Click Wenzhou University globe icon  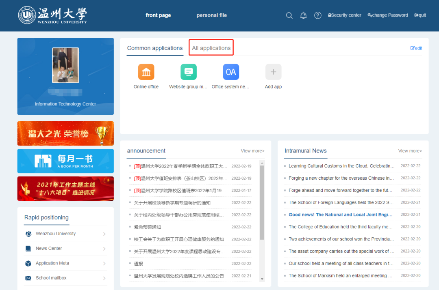coord(28,234)
